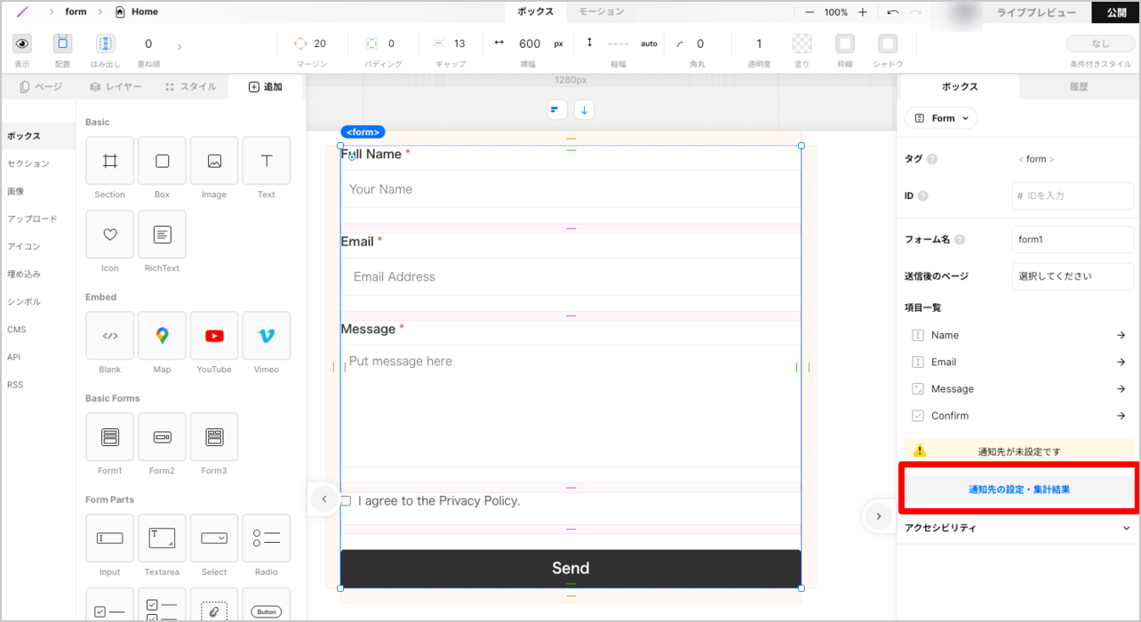Image resolution: width=1141 pixels, height=622 pixels.
Task: Click the 角丸 corner radius icon
Action: click(681, 44)
